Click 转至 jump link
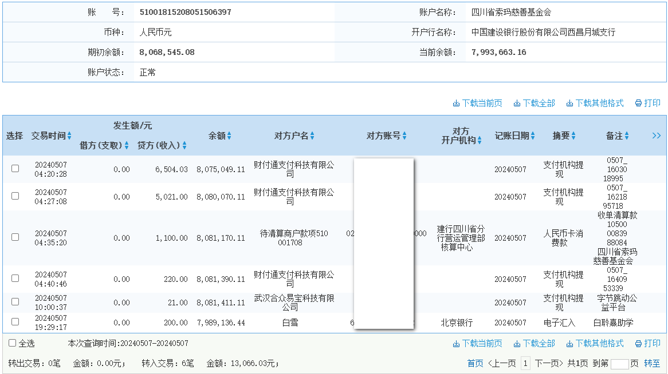Viewport: 668px width, 374px height. tap(652, 363)
